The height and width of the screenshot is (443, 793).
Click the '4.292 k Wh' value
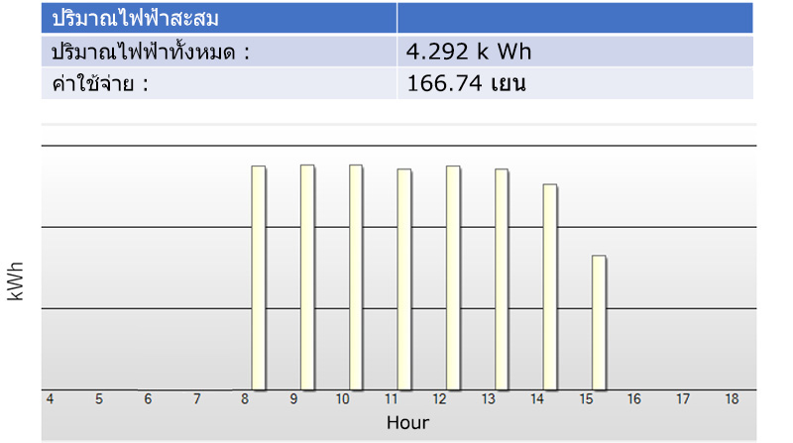point(469,52)
